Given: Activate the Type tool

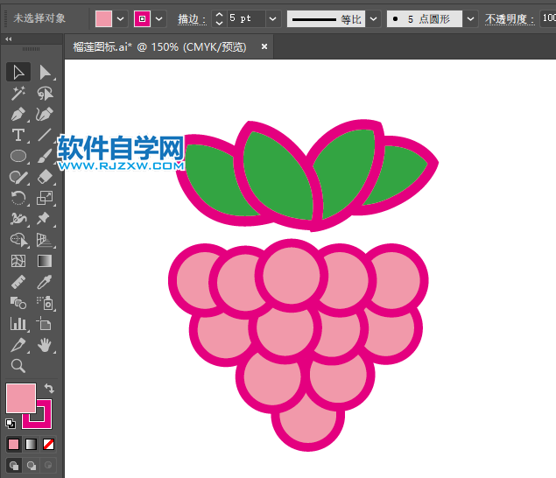Looking at the screenshot, I should tap(18, 136).
